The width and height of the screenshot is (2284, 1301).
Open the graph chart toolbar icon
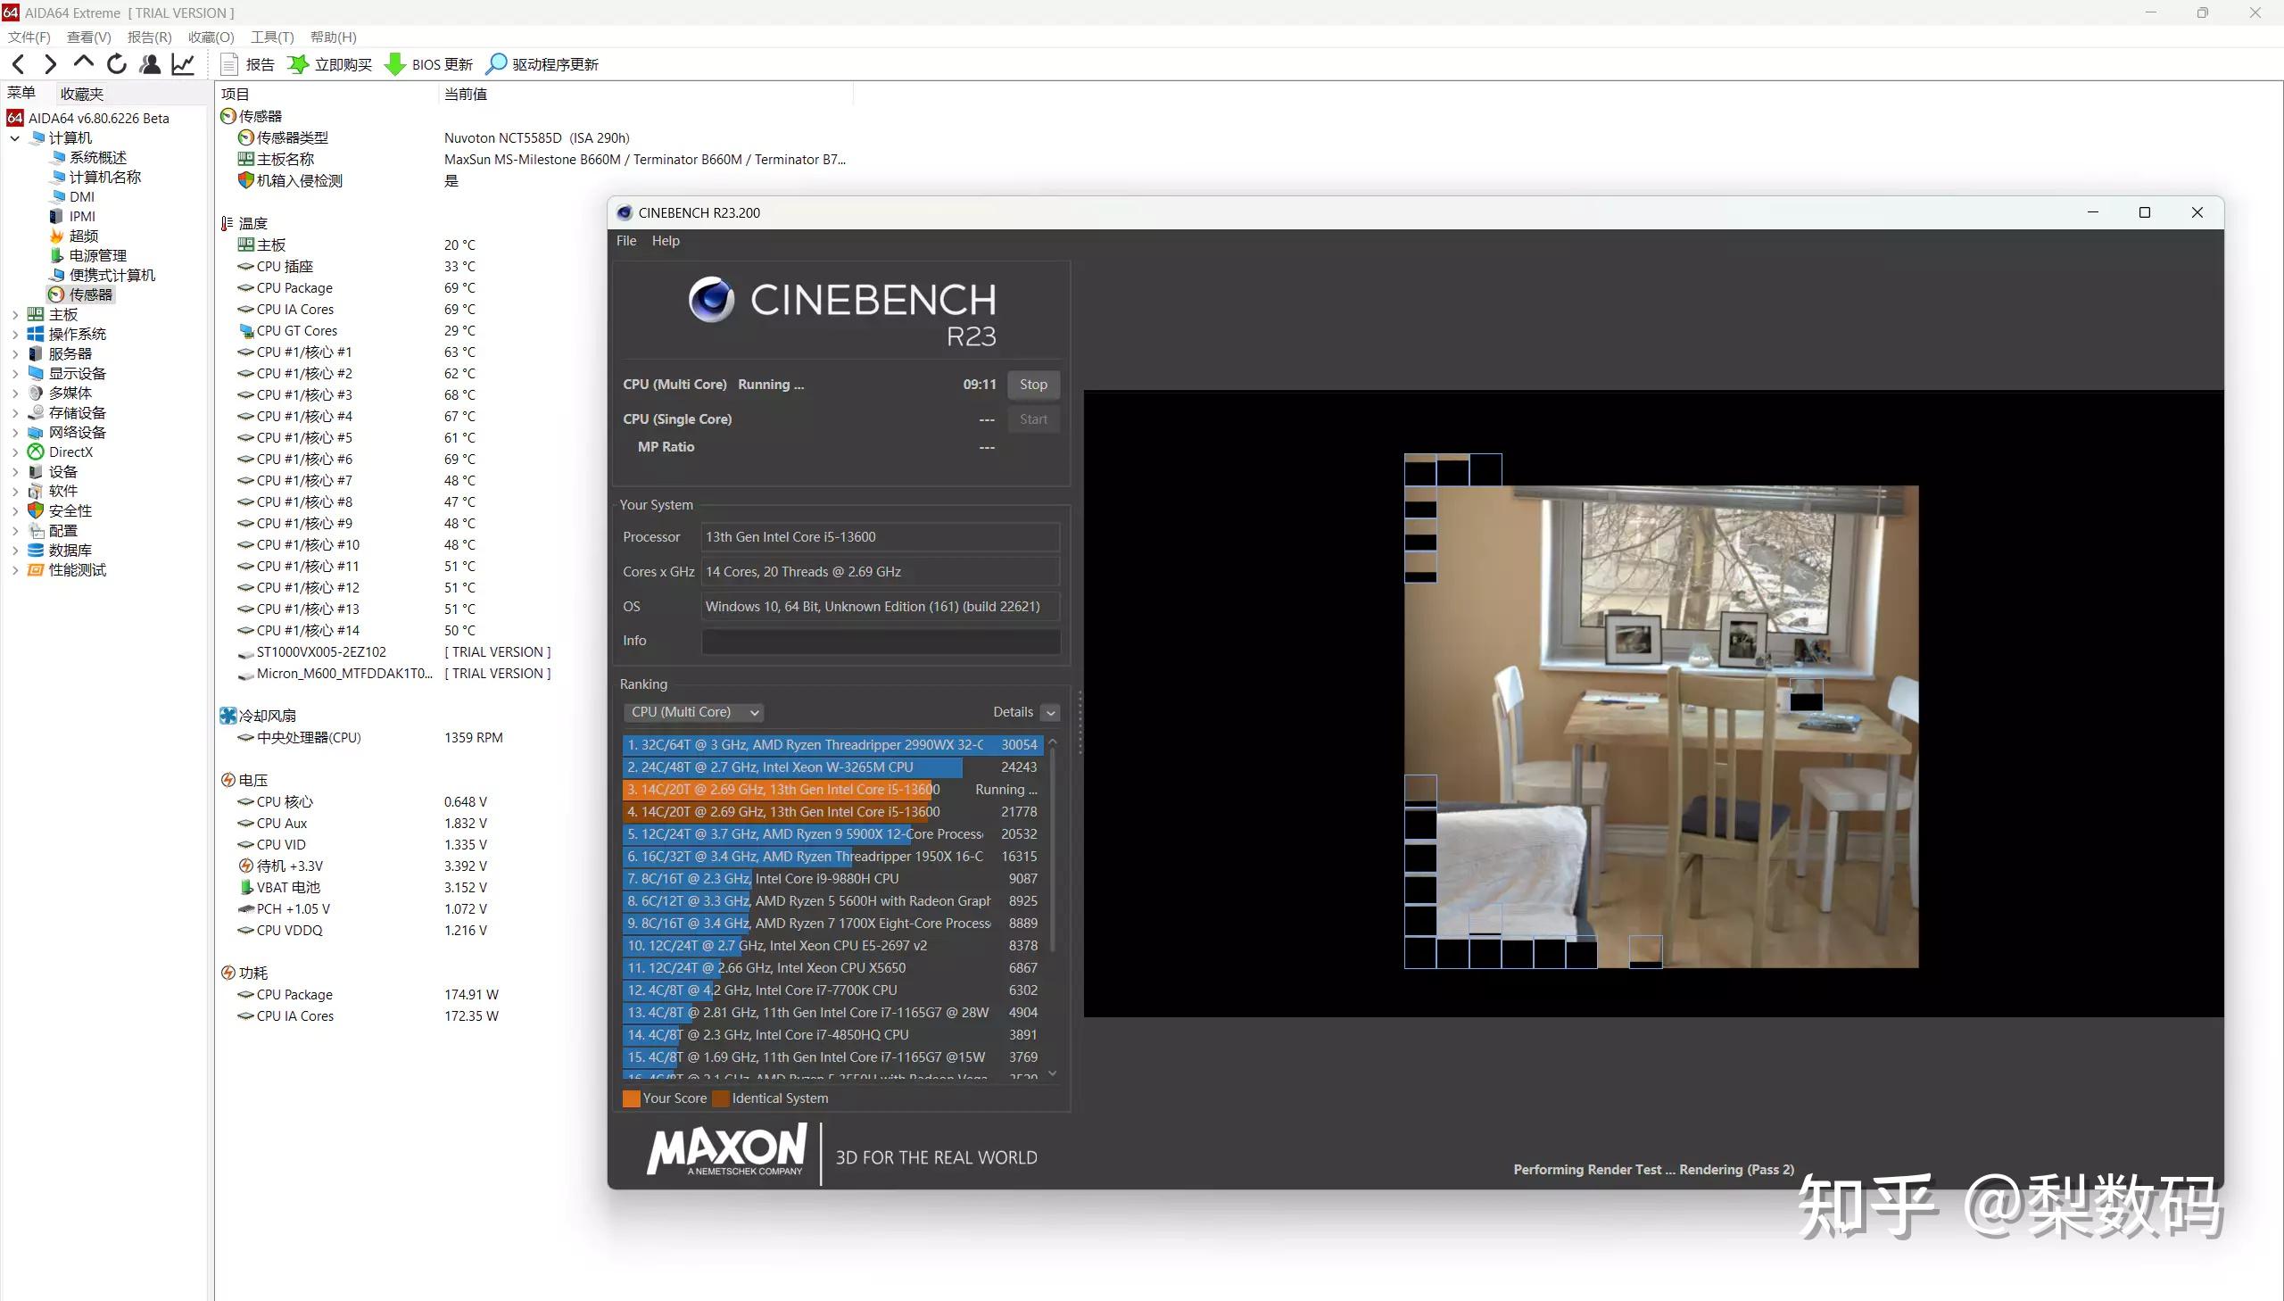click(183, 63)
